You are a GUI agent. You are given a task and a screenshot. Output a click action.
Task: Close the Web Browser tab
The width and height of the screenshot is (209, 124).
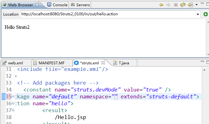pos(37,5)
